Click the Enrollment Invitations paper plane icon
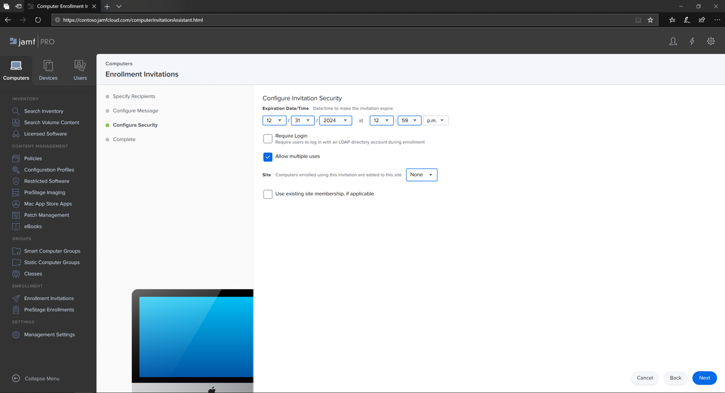Viewport: 725px width, 393px height. (x=16, y=299)
